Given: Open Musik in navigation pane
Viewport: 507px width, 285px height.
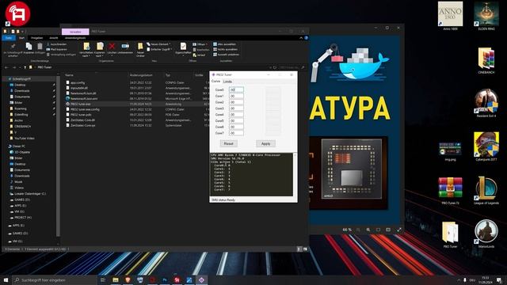Looking at the screenshot, I should (x=18, y=182).
